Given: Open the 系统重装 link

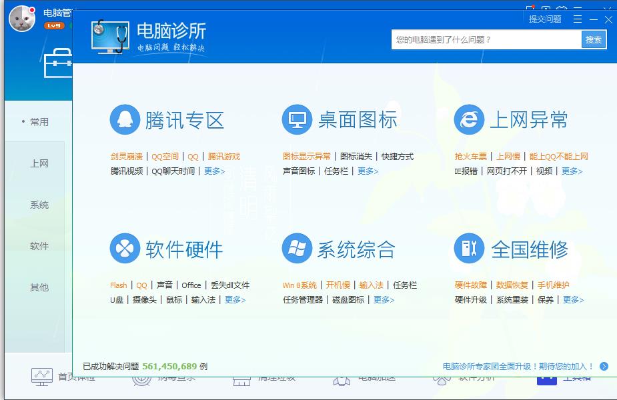Looking at the screenshot, I should tap(512, 300).
